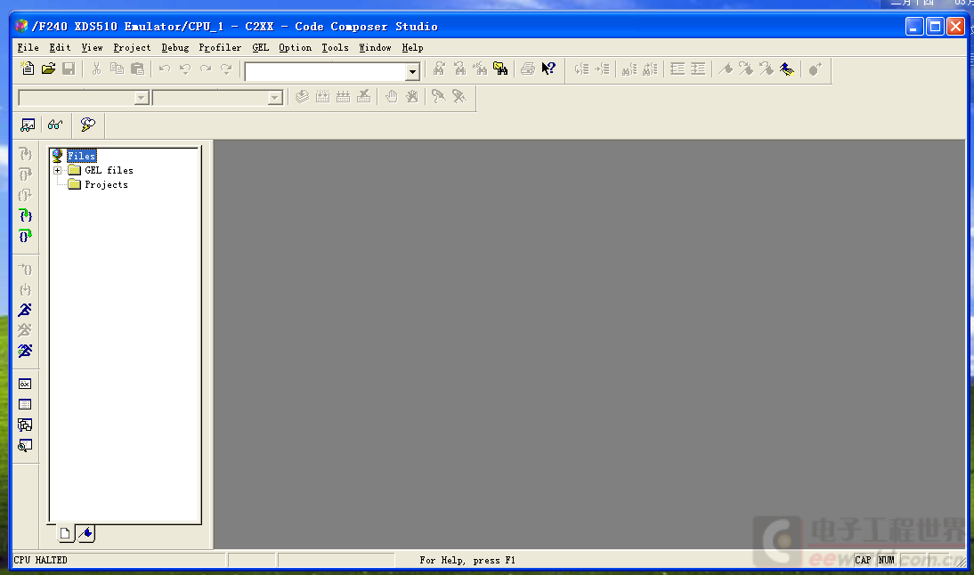Open the Option menu
This screenshot has width=974, height=575.
point(295,48)
